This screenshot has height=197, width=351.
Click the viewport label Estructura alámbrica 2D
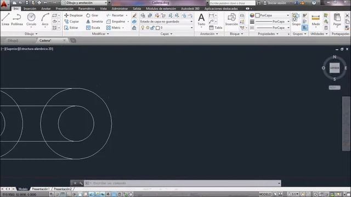[x=37, y=49]
